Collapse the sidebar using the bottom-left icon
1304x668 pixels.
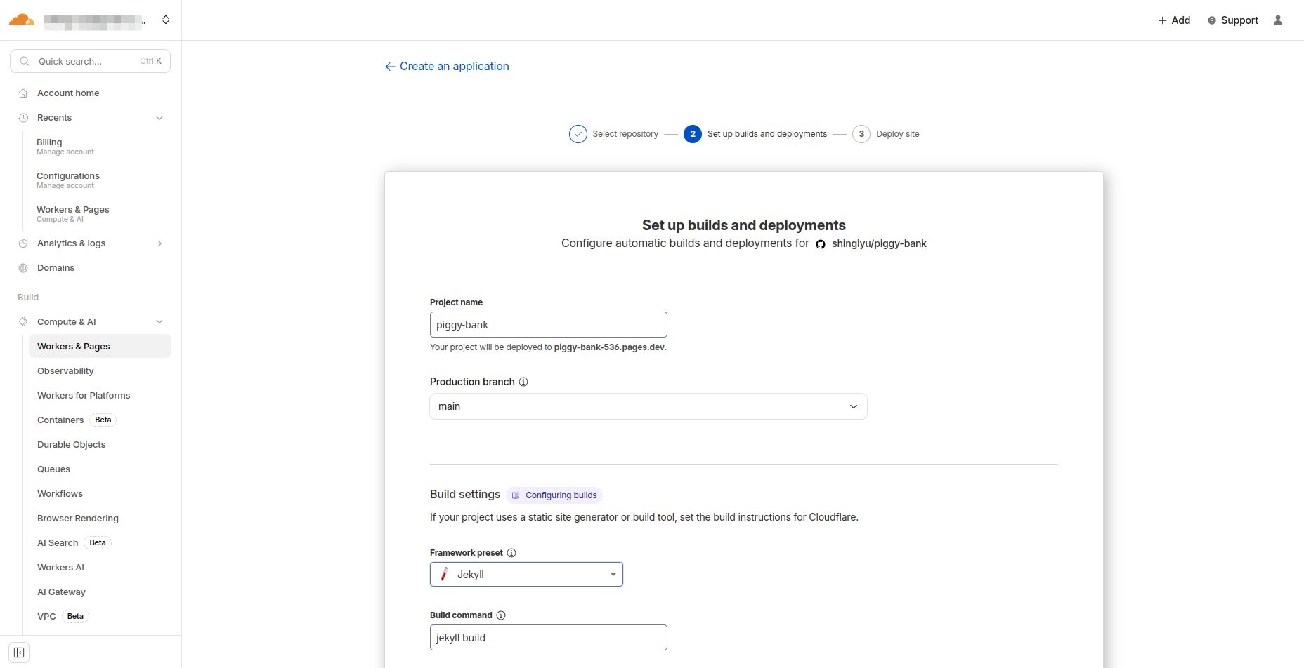pos(18,652)
